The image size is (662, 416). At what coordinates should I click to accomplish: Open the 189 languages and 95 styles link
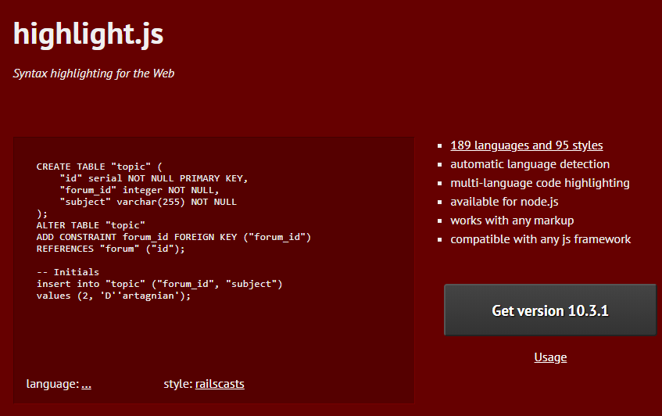pos(527,145)
